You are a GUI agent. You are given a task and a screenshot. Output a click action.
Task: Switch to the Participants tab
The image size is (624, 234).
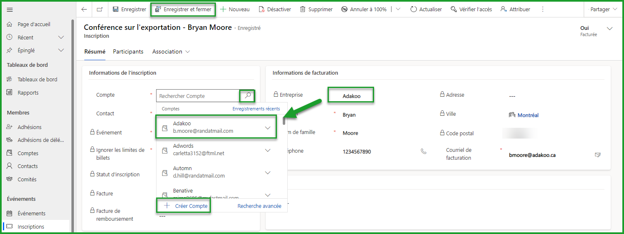click(x=128, y=51)
